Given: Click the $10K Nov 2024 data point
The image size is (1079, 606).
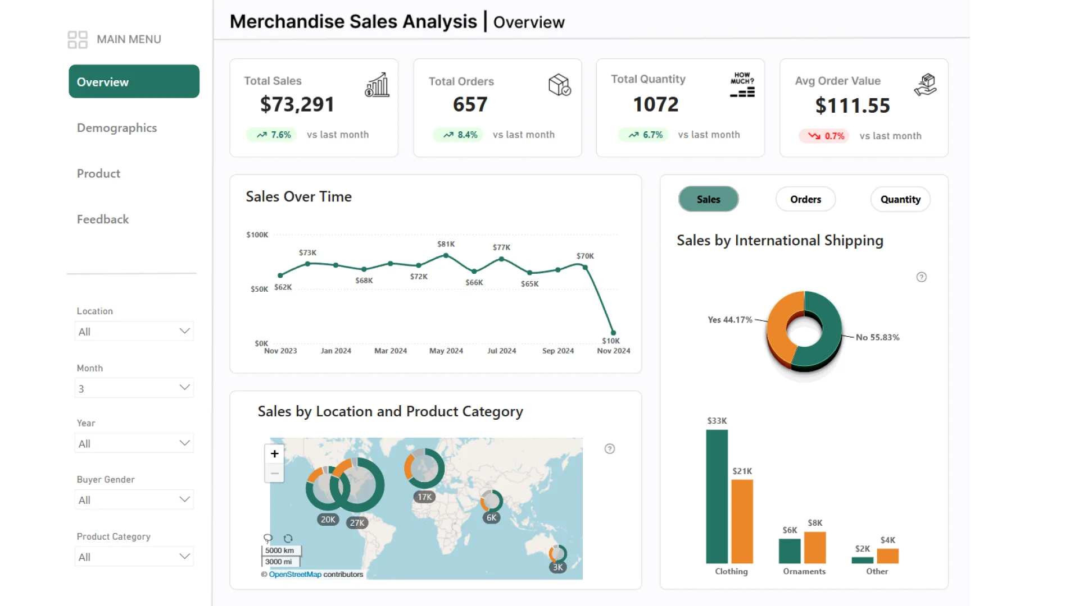Looking at the screenshot, I should pos(613,333).
